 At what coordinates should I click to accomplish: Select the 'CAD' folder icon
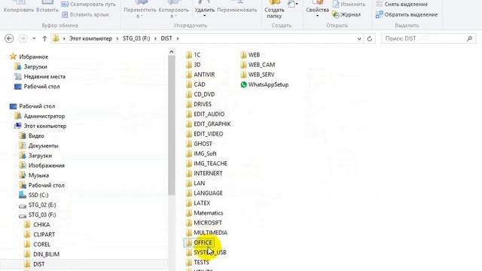point(189,84)
